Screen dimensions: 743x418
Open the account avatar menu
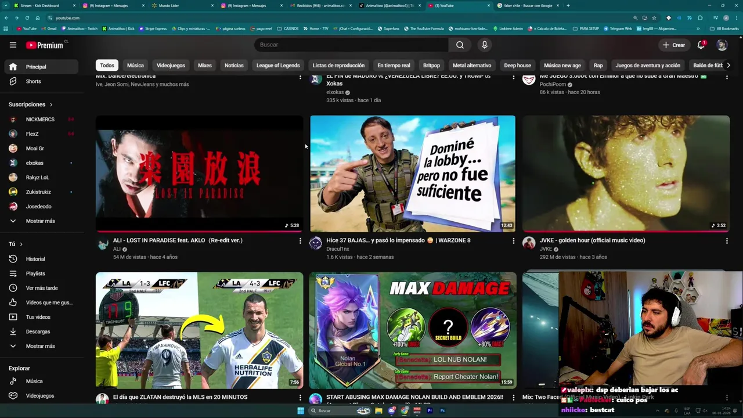pyautogui.click(x=722, y=45)
